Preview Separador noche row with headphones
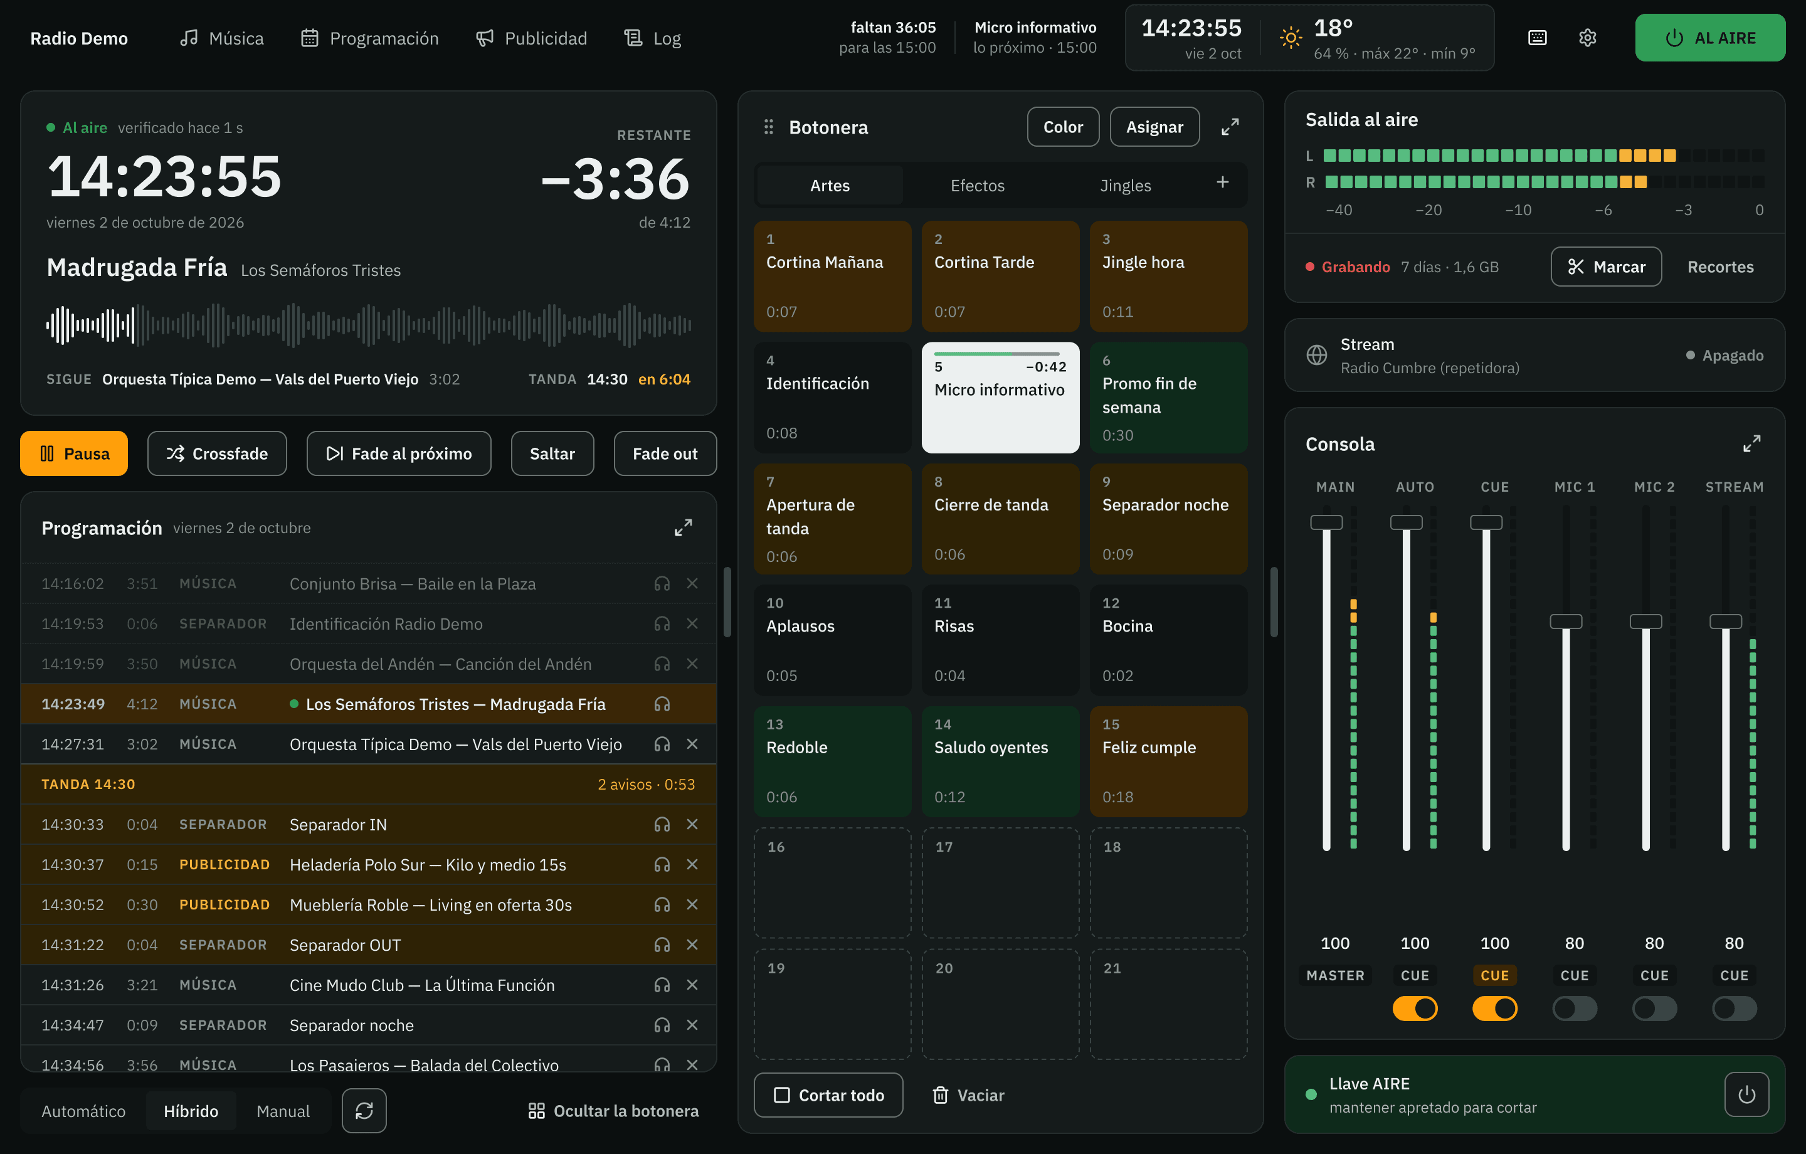 click(x=662, y=1025)
